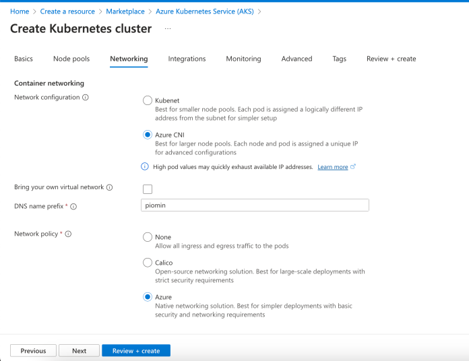Choose Calico network policy
469x361 pixels.
point(148,263)
